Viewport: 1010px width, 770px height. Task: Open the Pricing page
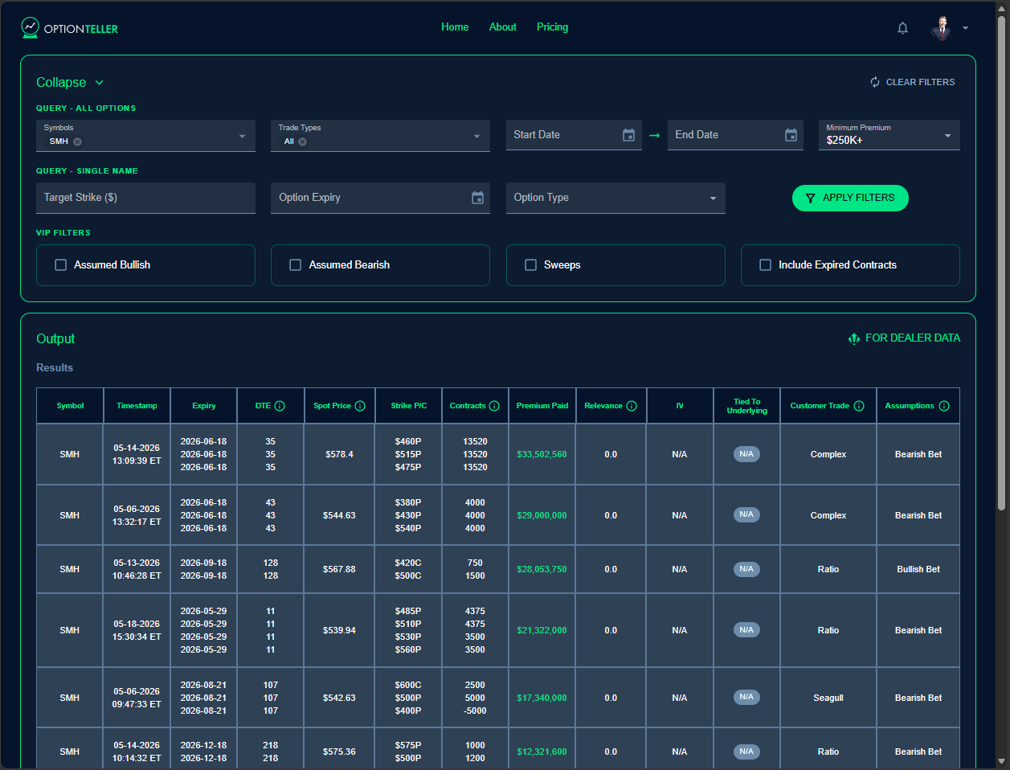(x=553, y=27)
